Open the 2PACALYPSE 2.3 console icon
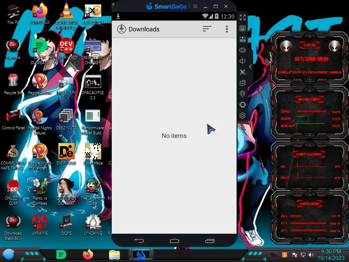The image size is (349, 262). tap(93, 81)
